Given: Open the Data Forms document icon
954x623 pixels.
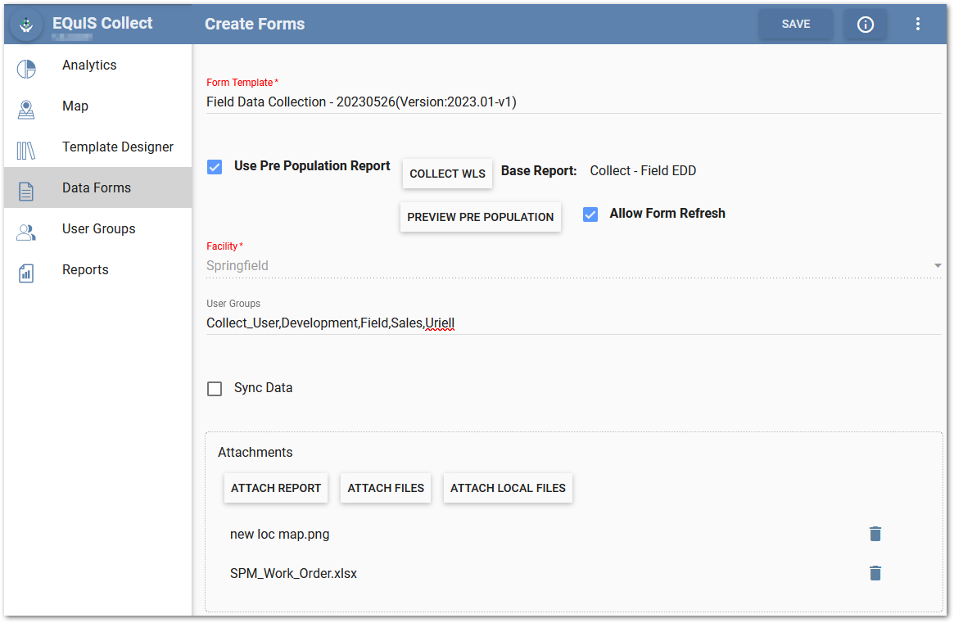Looking at the screenshot, I should point(26,187).
